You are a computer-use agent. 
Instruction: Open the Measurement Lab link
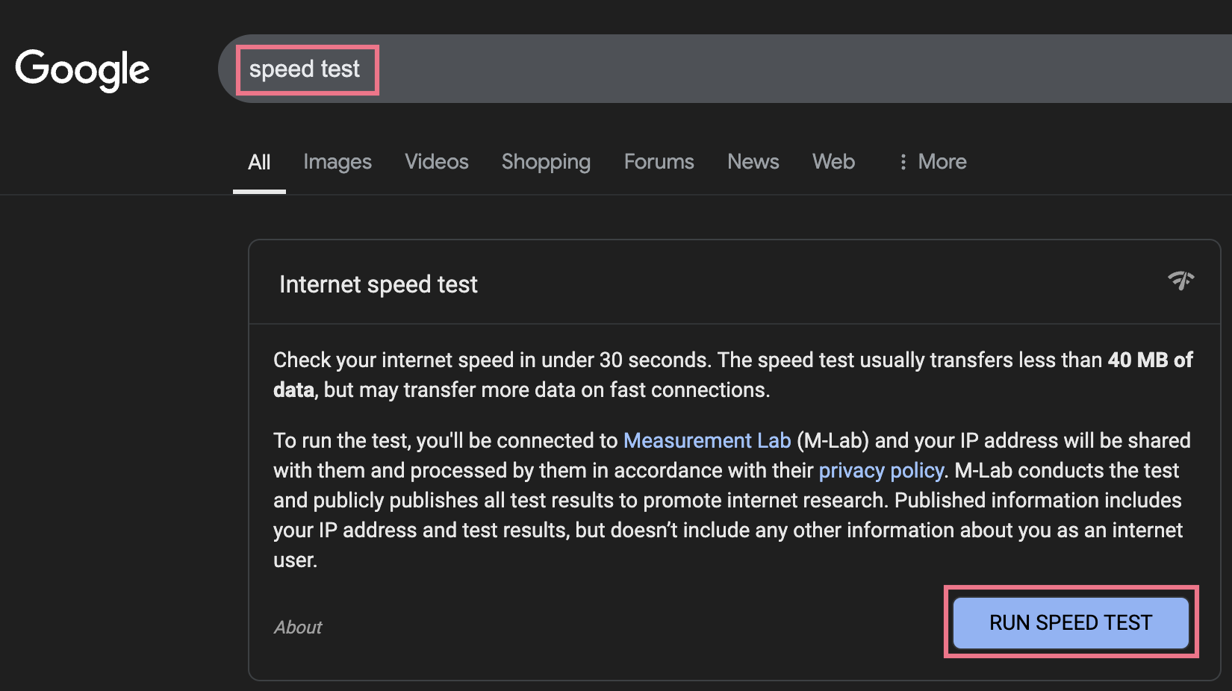pos(706,440)
